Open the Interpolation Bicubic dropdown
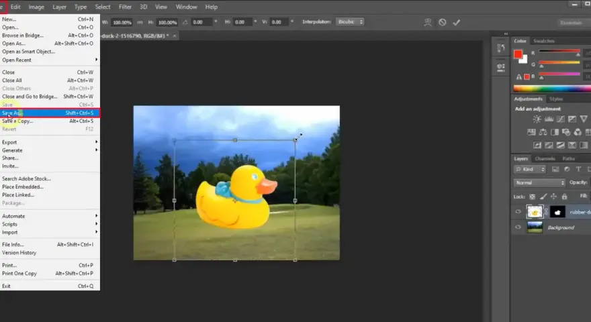Screen dimensions: 591x322 350,22
